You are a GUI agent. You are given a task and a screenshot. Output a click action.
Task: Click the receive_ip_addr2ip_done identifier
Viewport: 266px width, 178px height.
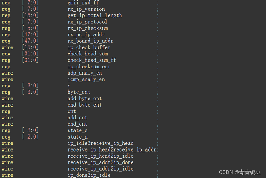pyautogui.click(x=101, y=162)
